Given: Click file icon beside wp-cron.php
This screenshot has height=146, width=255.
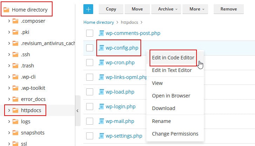Looking at the screenshot, I should coord(101,63).
